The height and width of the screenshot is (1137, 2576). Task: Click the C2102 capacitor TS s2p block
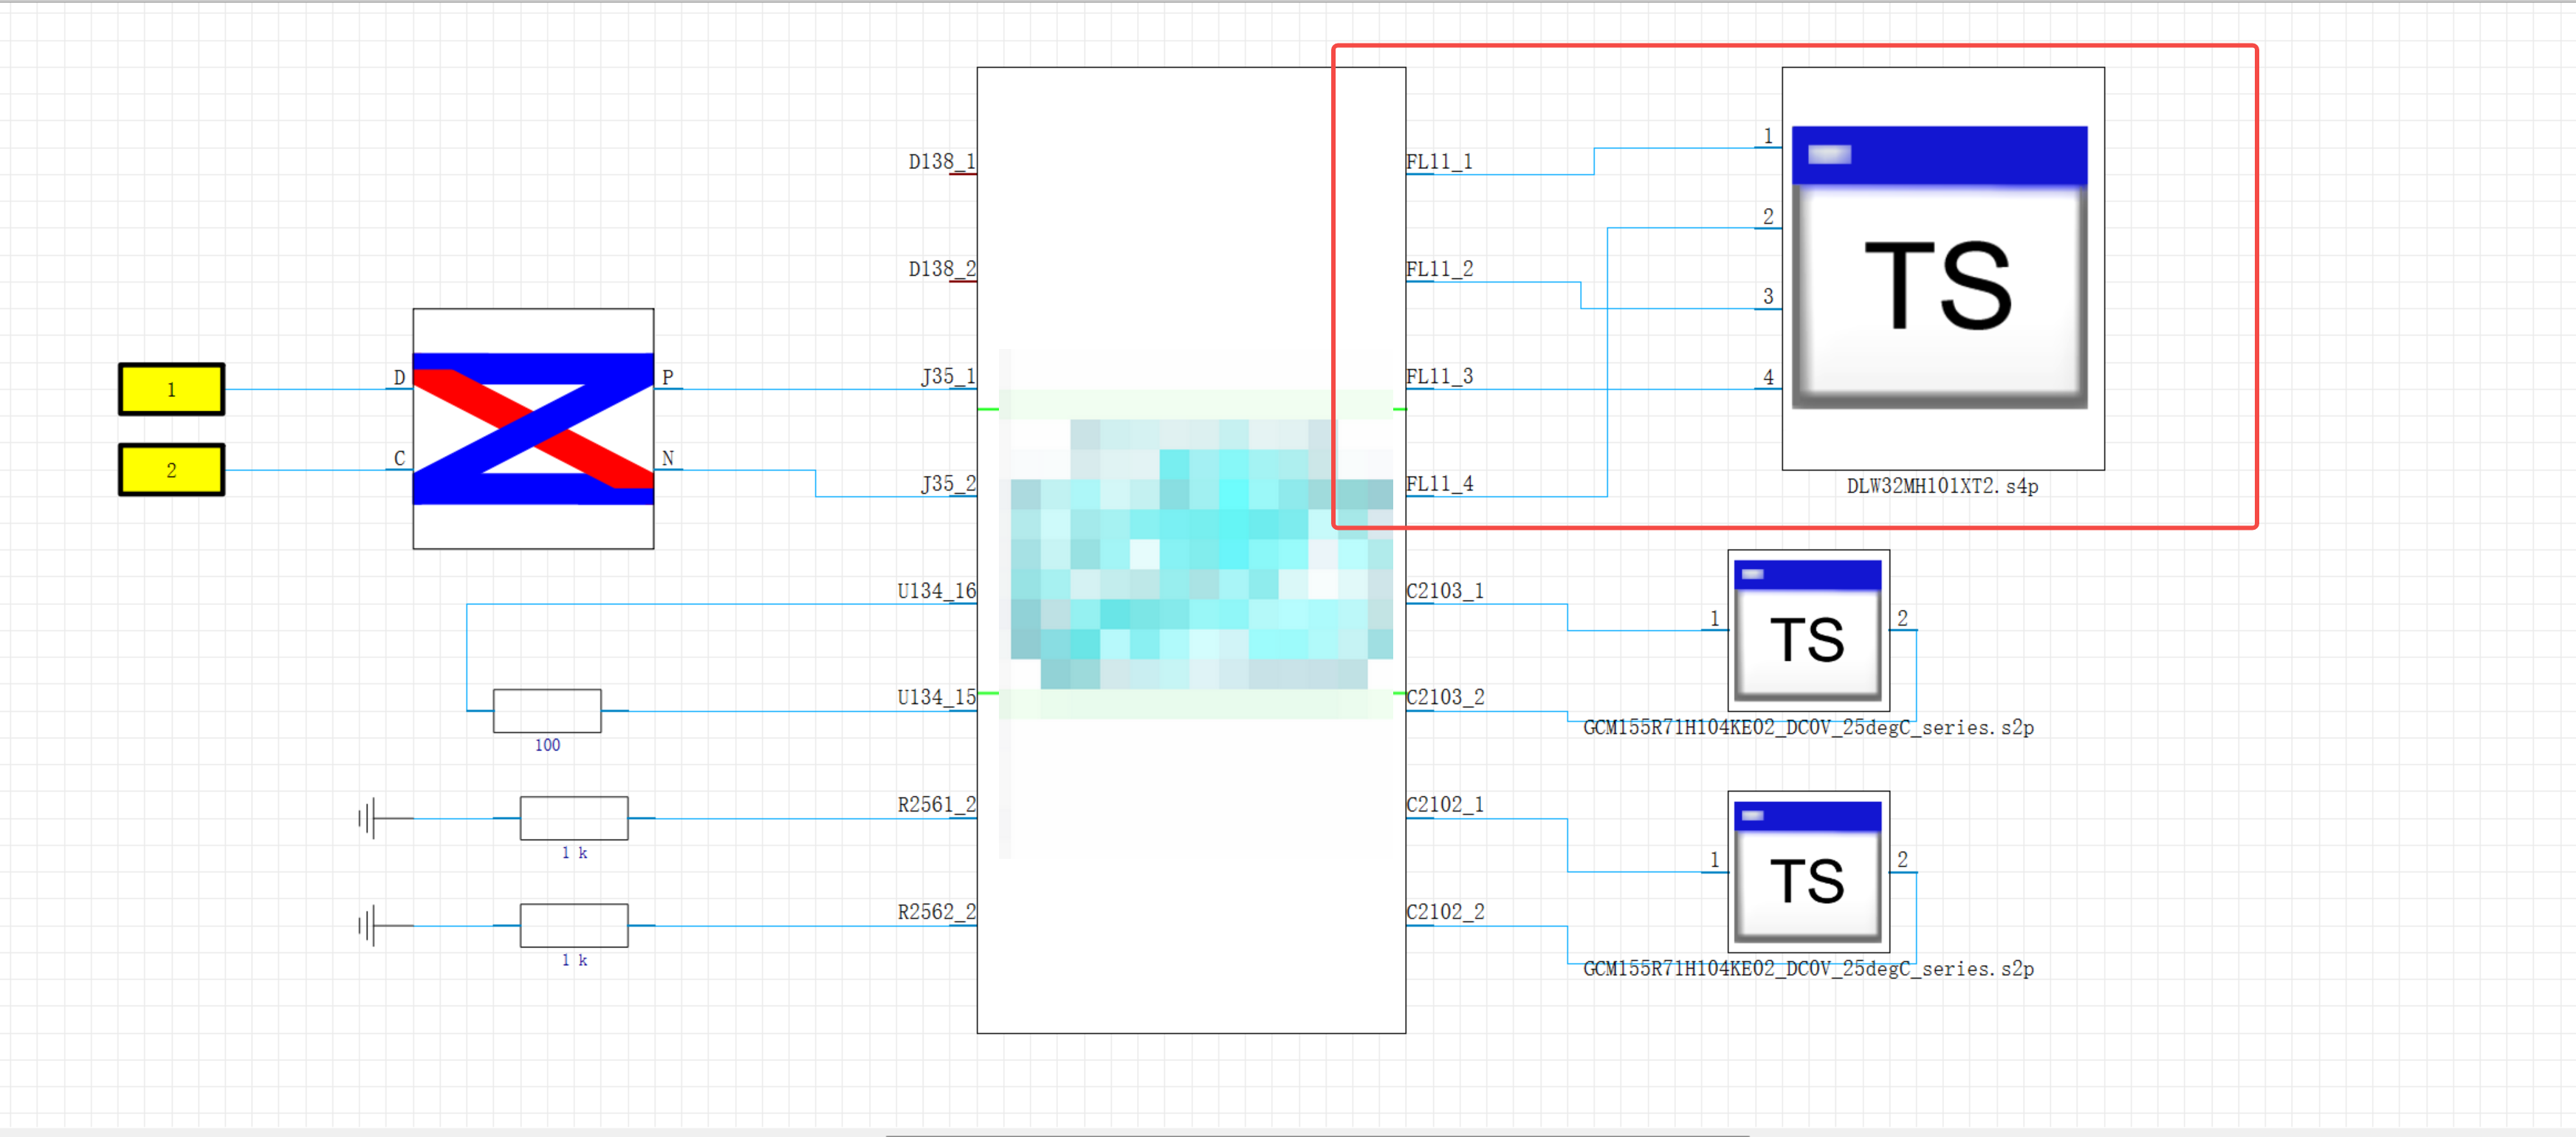pyautogui.click(x=1808, y=871)
